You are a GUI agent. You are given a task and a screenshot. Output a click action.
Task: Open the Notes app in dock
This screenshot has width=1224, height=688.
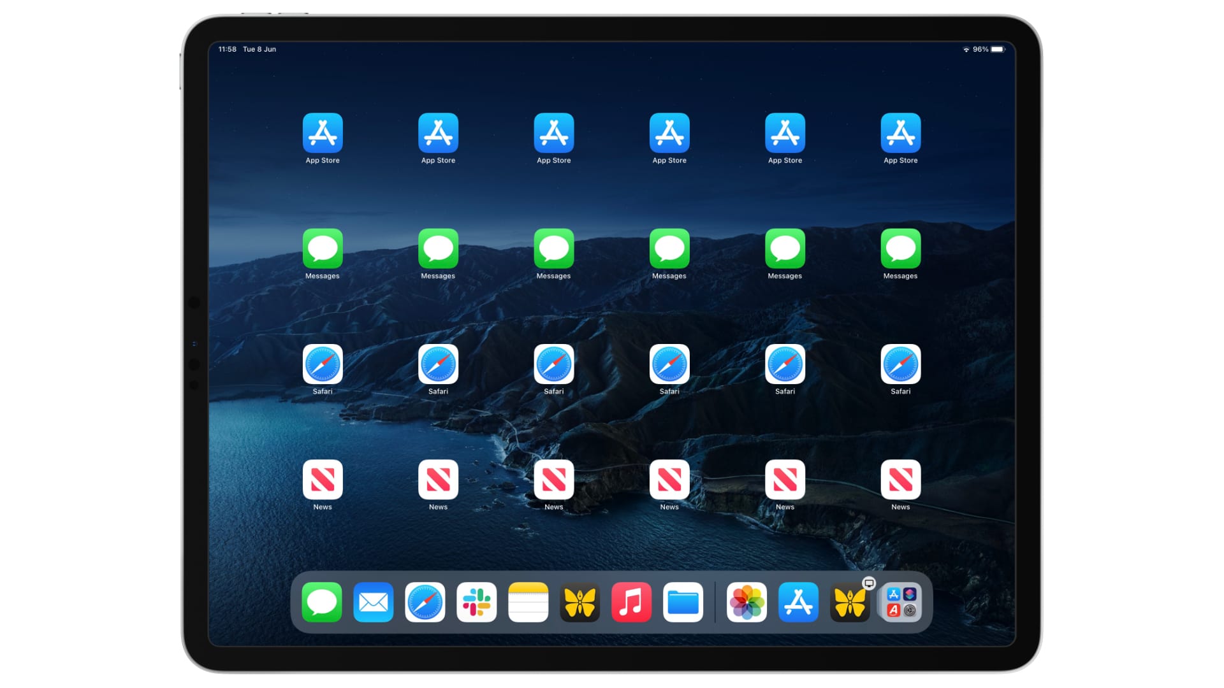click(528, 602)
